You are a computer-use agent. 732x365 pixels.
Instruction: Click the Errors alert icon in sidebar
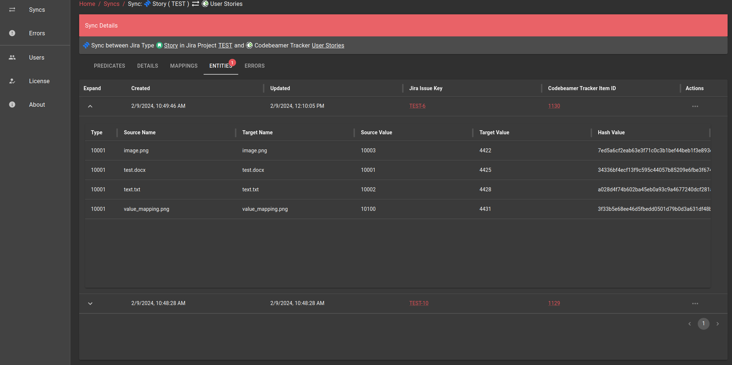pos(12,33)
